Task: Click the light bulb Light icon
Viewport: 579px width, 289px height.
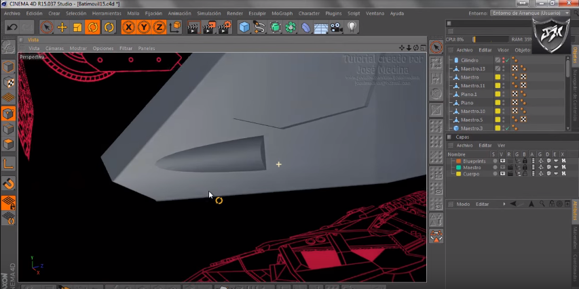Action: [352, 27]
